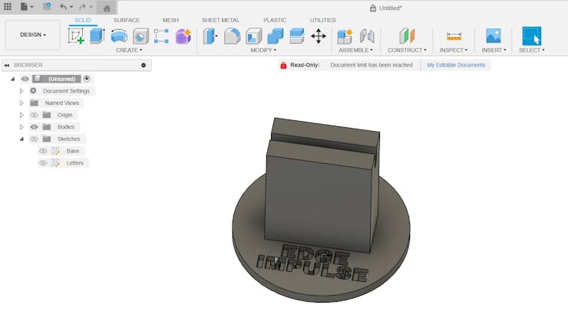This screenshot has width=568, height=334.
Task: Show the Origin folder via eye icon
Action: tap(35, 115)
